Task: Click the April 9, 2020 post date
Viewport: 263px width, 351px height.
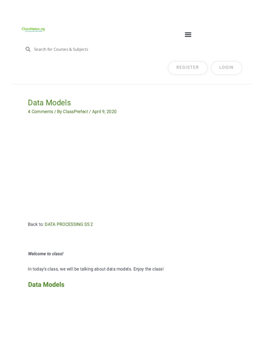Action: pos(104,112)
